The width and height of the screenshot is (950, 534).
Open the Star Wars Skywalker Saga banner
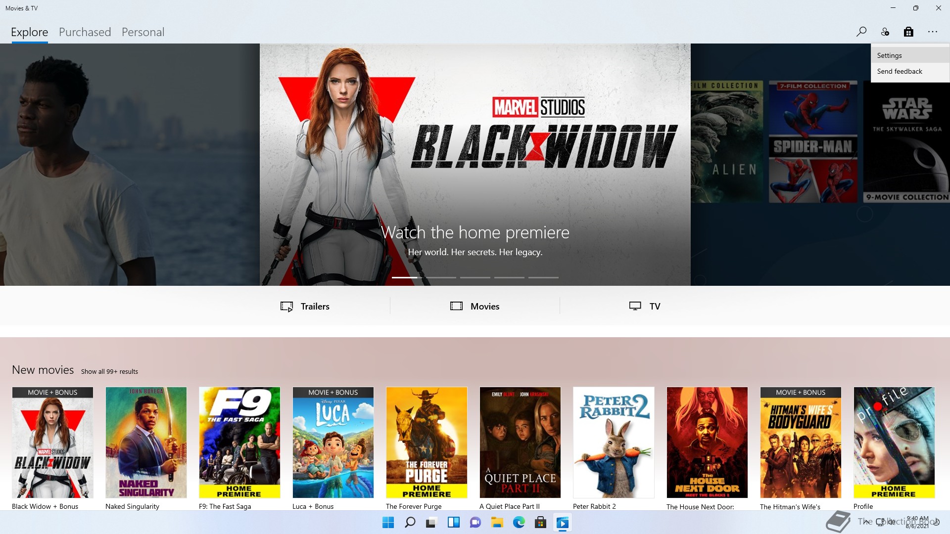pos(906,142)
